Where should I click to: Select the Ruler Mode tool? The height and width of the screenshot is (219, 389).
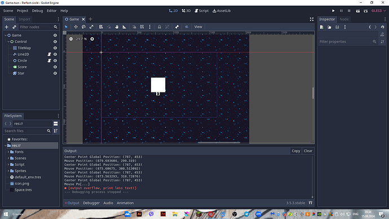(x=124, y=27)
